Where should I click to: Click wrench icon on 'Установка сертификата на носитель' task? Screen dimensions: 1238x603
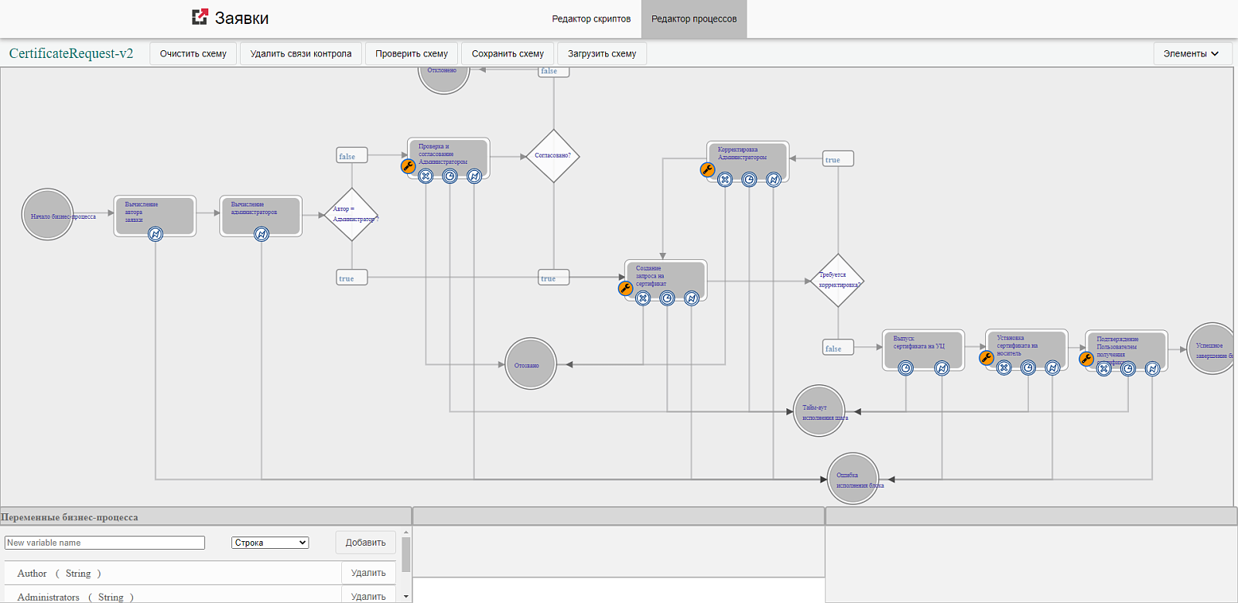pos(987,357)
